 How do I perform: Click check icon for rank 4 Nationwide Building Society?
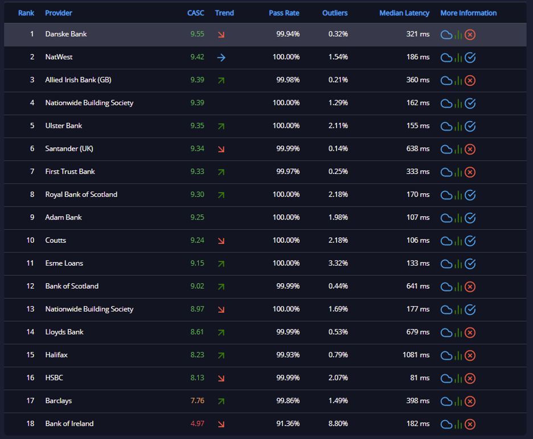(470, 103)
